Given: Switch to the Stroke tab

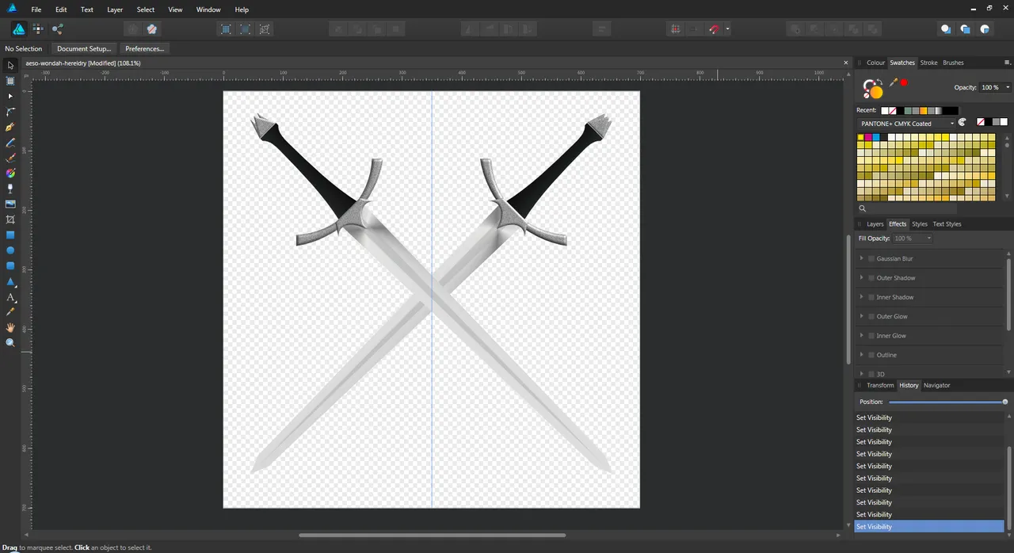Looking at the screenshot, I should tap(928, 63).
